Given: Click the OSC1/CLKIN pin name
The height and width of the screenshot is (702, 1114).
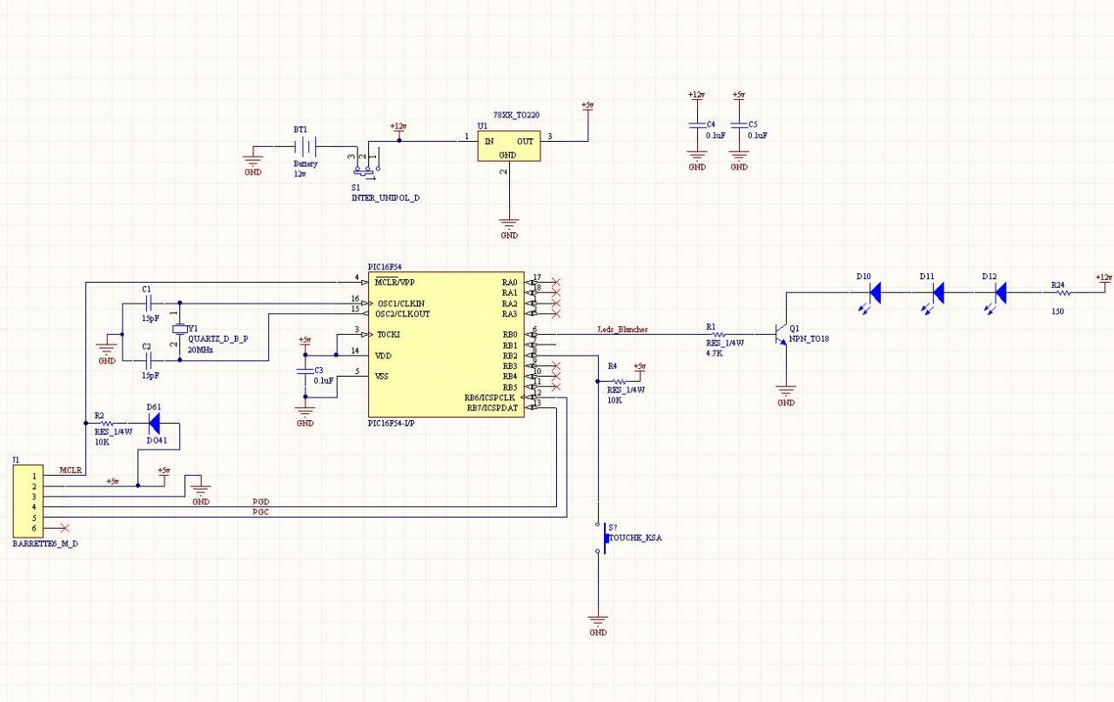Looking at the screenshot, I should click(x=402, y=304).
